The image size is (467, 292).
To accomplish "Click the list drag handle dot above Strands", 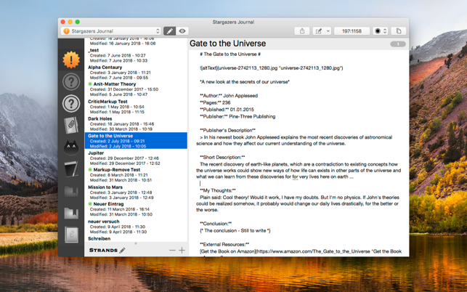I will [136, 243].
